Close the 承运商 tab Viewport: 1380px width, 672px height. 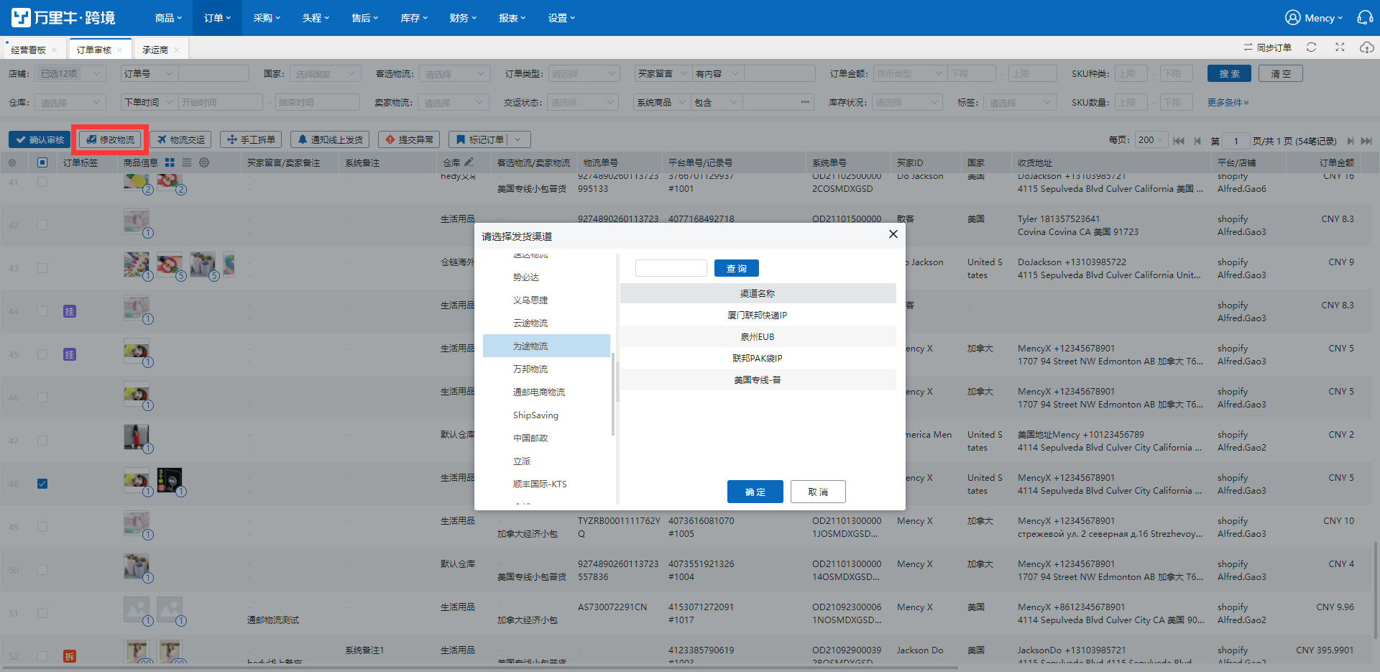(177, 50)
